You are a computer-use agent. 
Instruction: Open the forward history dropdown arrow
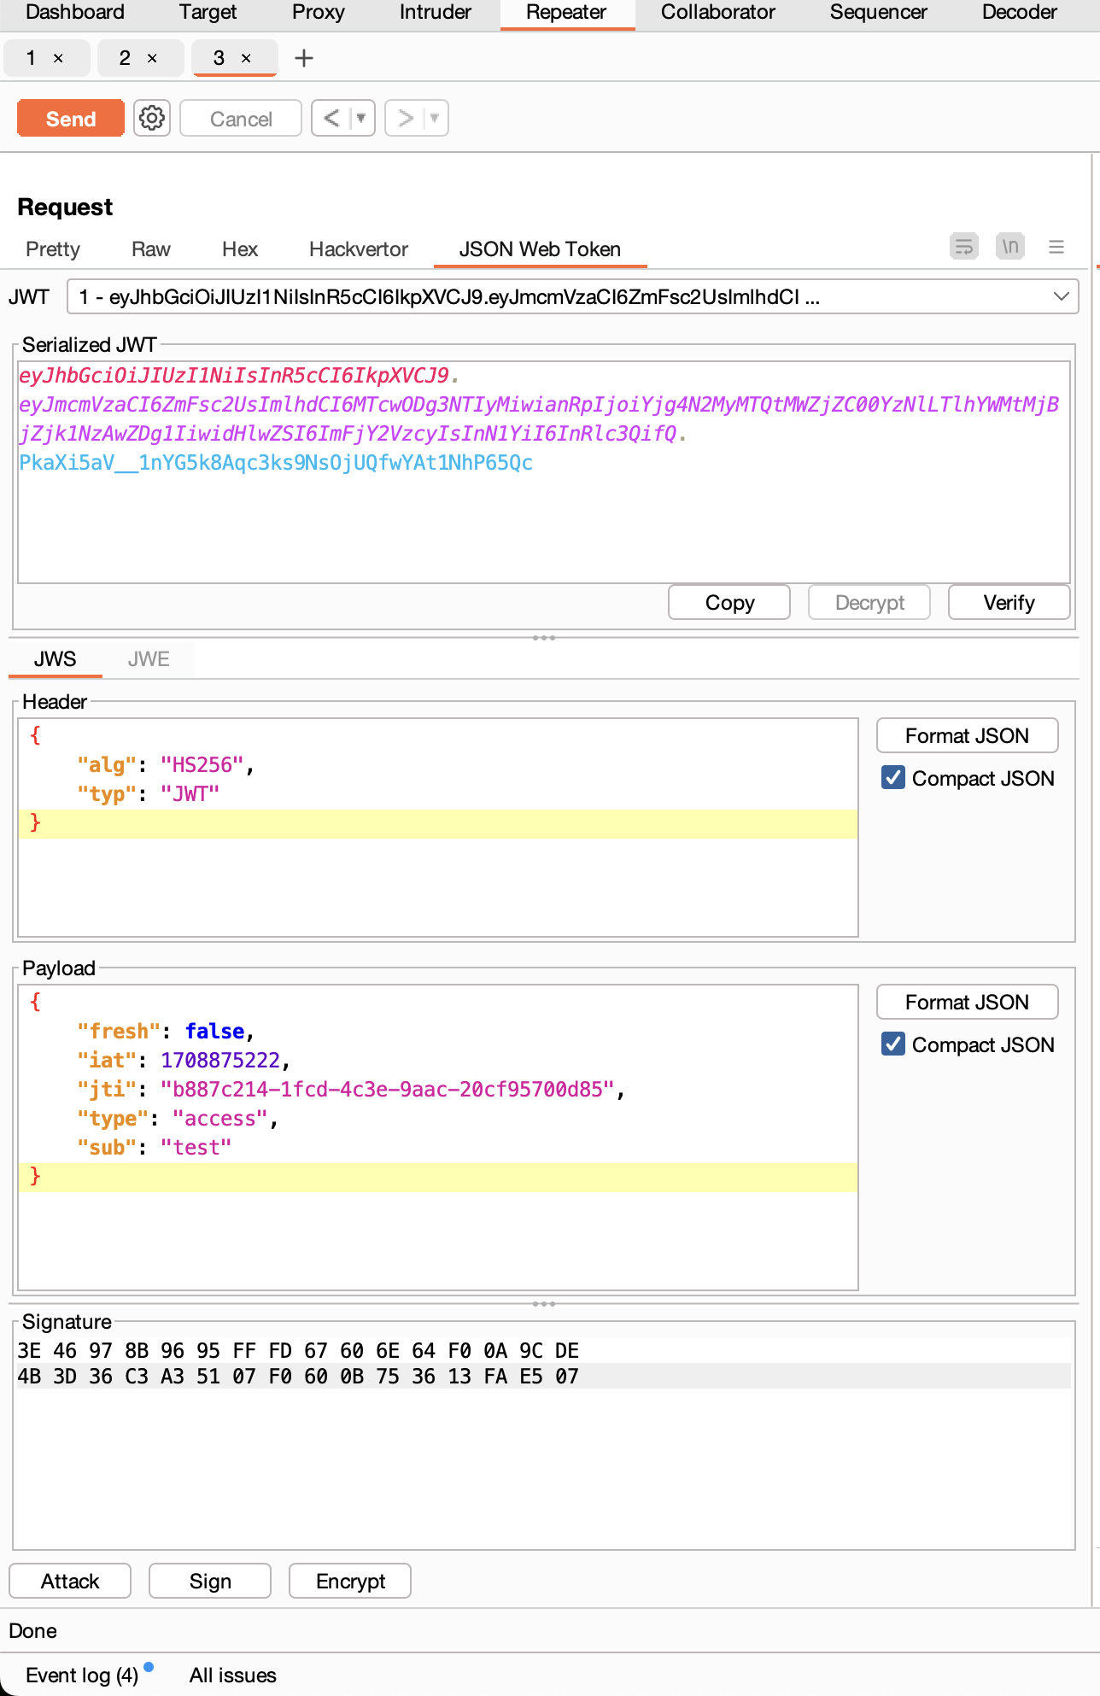[x=435, y=118]
